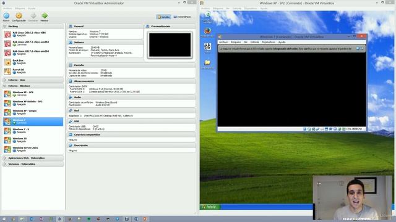Select the Windows 10 virtual machine
The height and width of the screenshot is (222, 396).
pyautogui.click(x=33, y=140)
